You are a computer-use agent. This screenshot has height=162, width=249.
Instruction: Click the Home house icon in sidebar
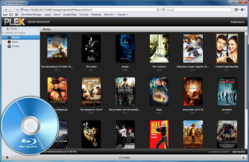point(7,29)
